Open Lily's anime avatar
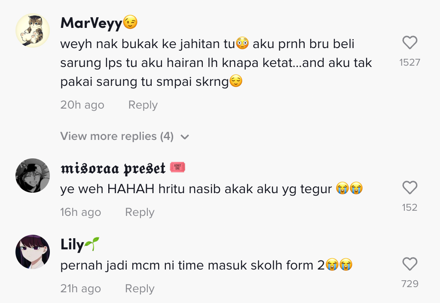 33,251
